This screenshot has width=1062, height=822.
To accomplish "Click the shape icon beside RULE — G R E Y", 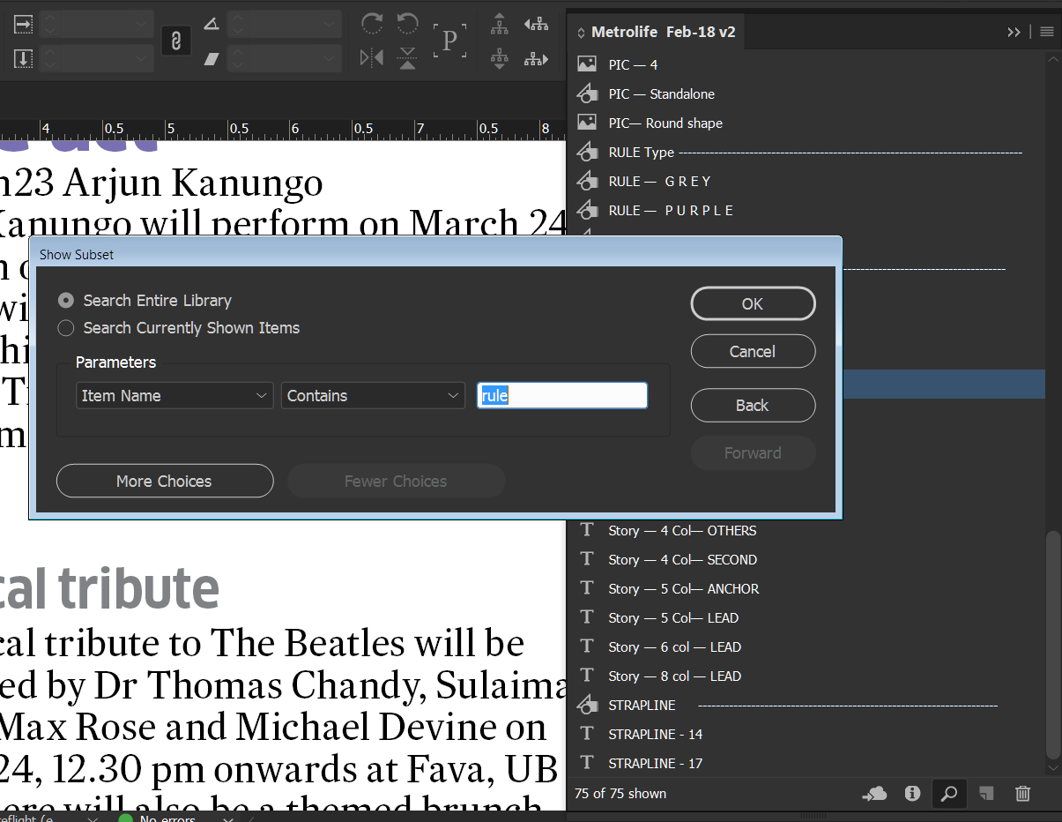I will (x=587, y=181).
